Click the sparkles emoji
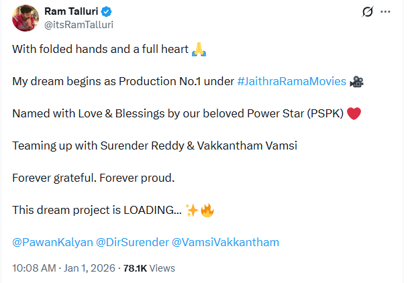This screenshot has width=408, height=283. pos(192,210)
